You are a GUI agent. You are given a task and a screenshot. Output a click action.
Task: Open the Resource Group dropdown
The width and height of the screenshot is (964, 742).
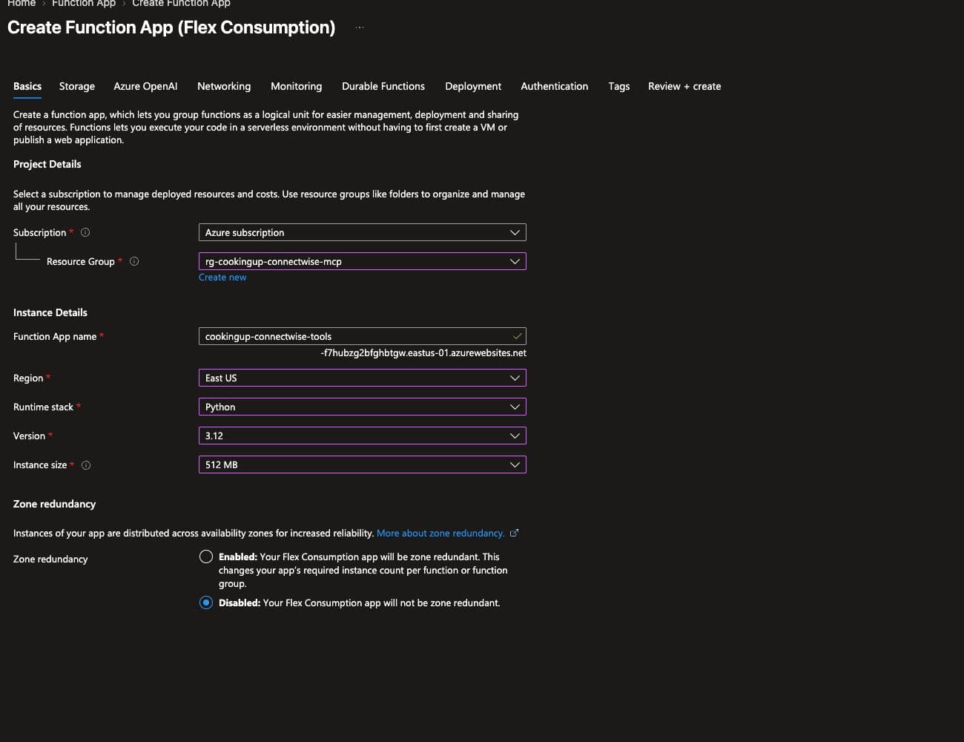coord(362,261)
